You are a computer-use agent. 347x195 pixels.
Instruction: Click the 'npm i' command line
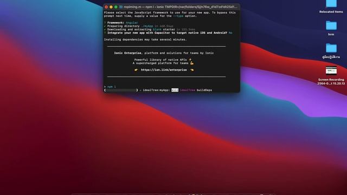point(110,87)
